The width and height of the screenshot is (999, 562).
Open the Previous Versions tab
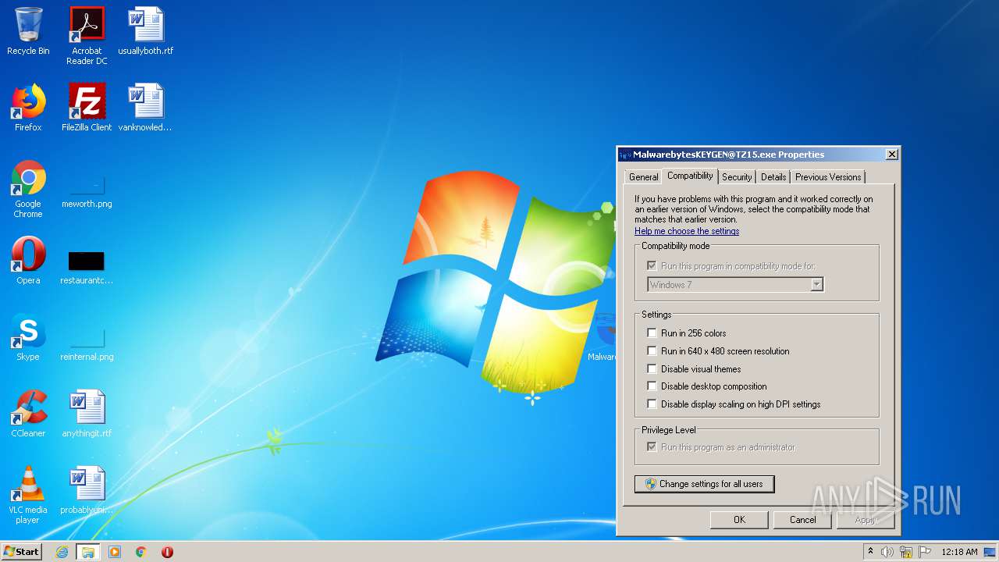click(x=828, y=177)
